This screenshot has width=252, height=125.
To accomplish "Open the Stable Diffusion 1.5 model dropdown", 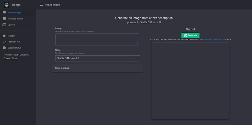I will click(98, 58).
